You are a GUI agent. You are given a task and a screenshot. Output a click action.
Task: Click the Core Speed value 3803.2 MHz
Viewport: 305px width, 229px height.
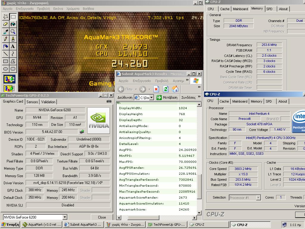click(243, 169)
